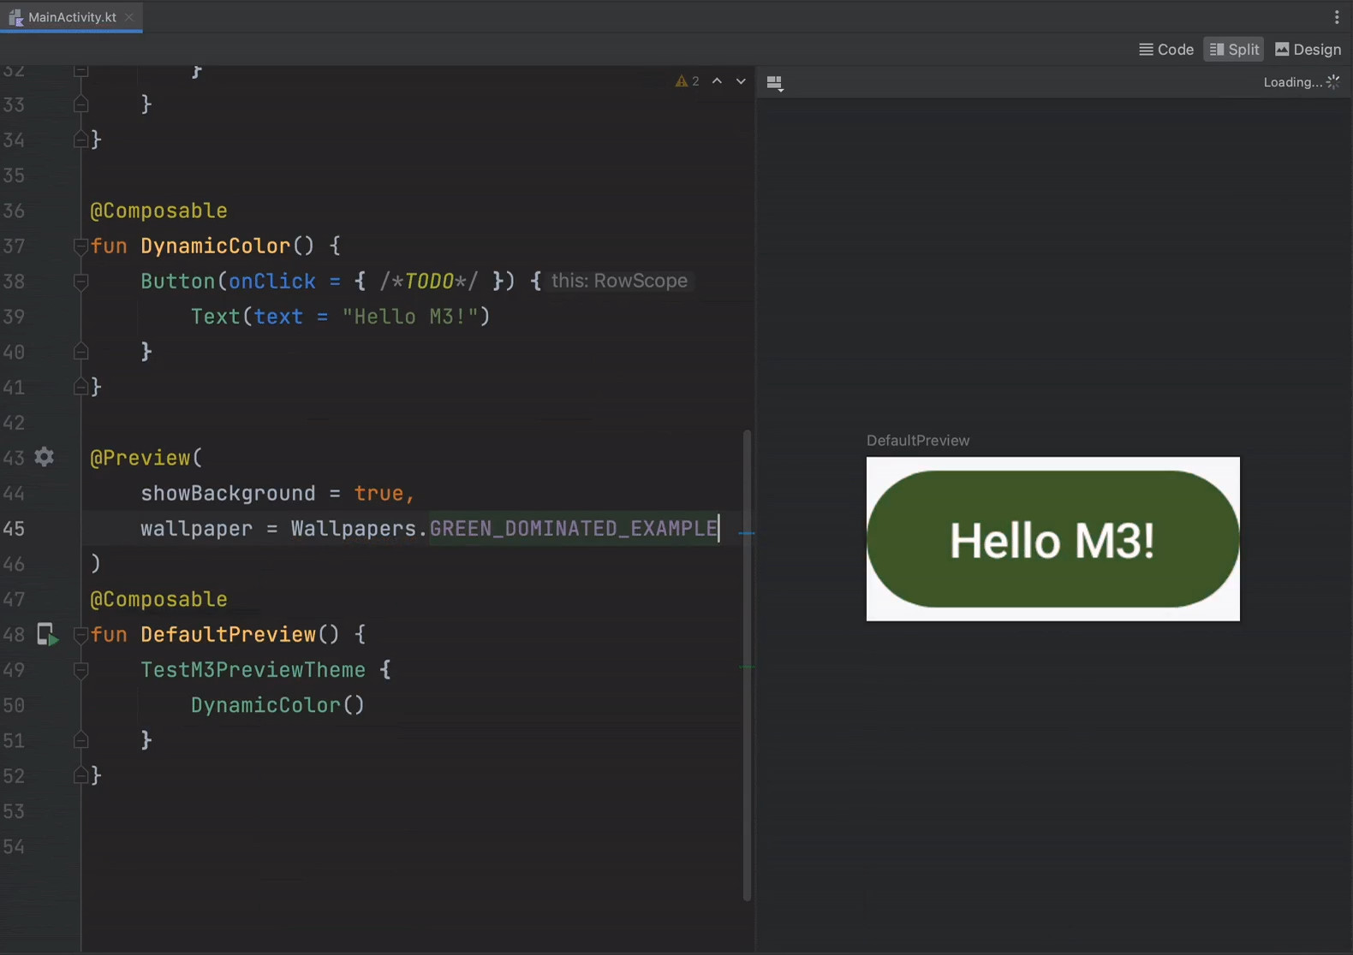Go to next highlighted error arrow
The width and height of the screenshot is (1353, 955).
click(741, 81)
